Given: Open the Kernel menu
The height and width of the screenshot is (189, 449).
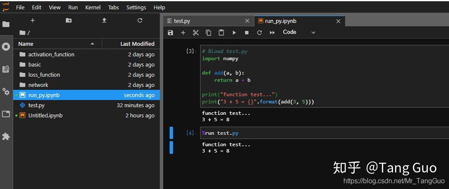Looking at the screenshot, I should (93, 8).
